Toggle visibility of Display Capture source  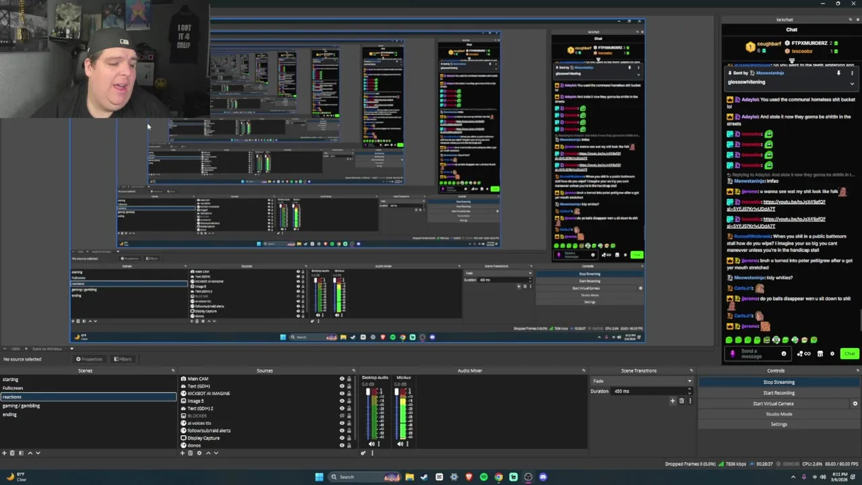click(341, 438)
